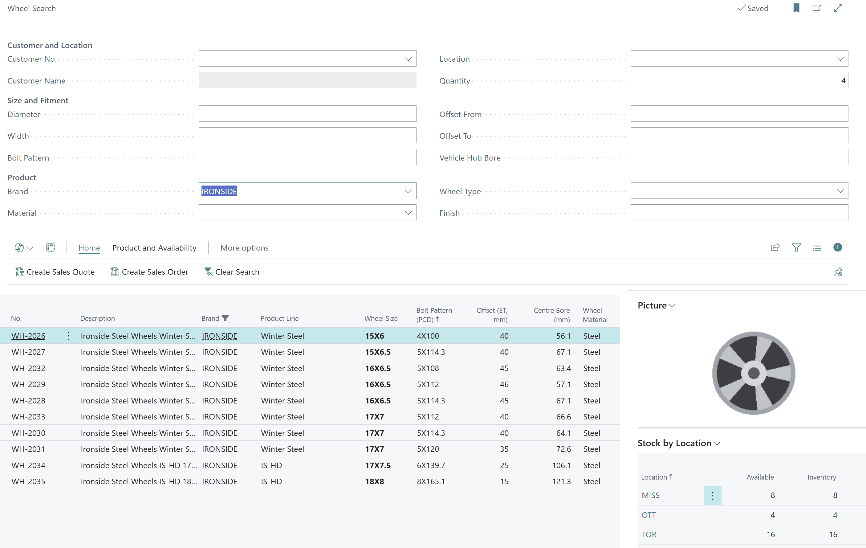Open the MISS location link
Viewport: 866px width, 548px height.
(651, 496)
